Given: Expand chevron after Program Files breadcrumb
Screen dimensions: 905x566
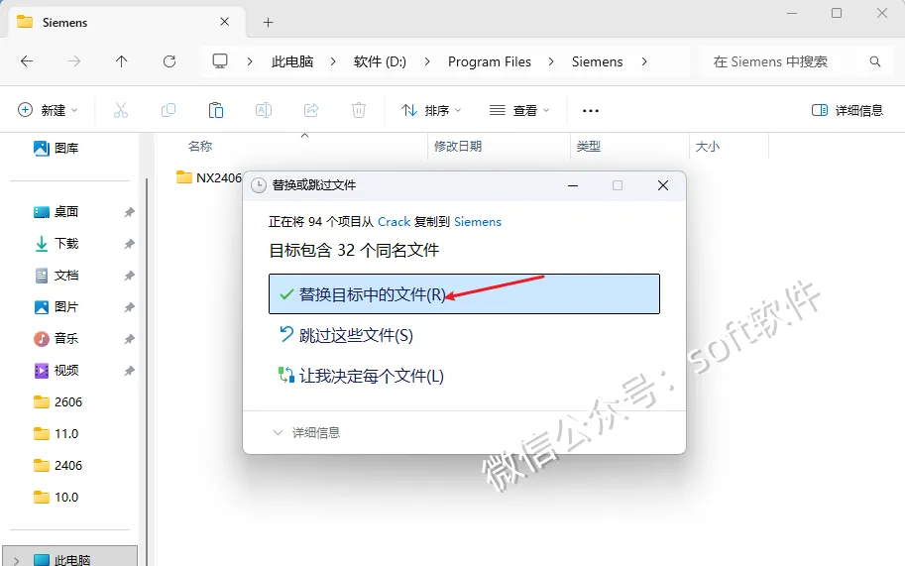Looking at the screenshot, I should (x=551, y=61).
